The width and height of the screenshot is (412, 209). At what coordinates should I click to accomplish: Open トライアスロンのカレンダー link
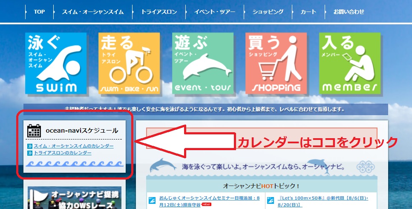(x=62, y=153)
